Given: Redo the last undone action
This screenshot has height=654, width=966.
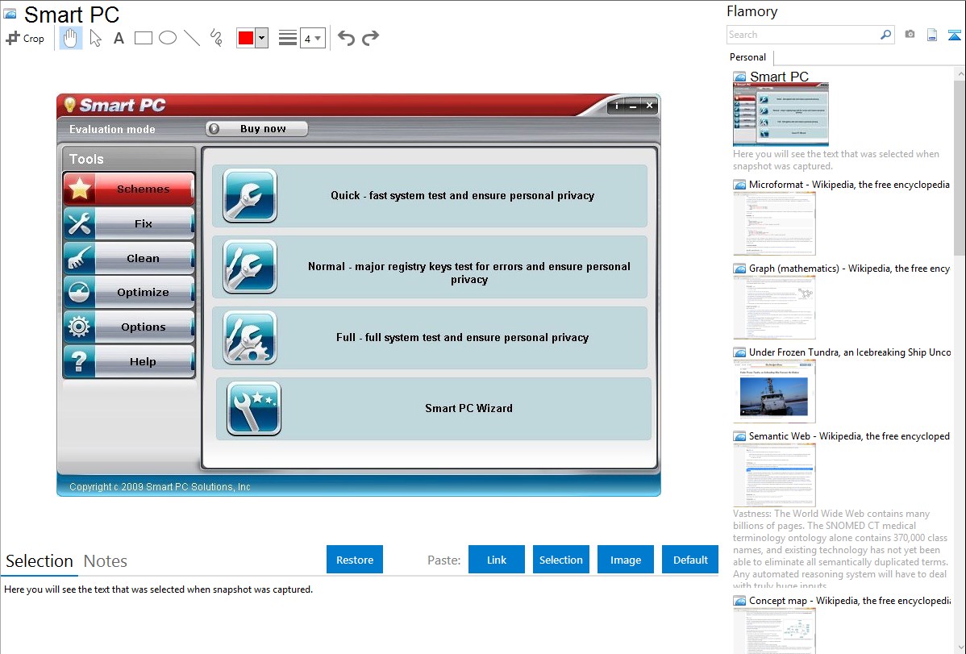Looking at the screenshot, I should (370, 38).
